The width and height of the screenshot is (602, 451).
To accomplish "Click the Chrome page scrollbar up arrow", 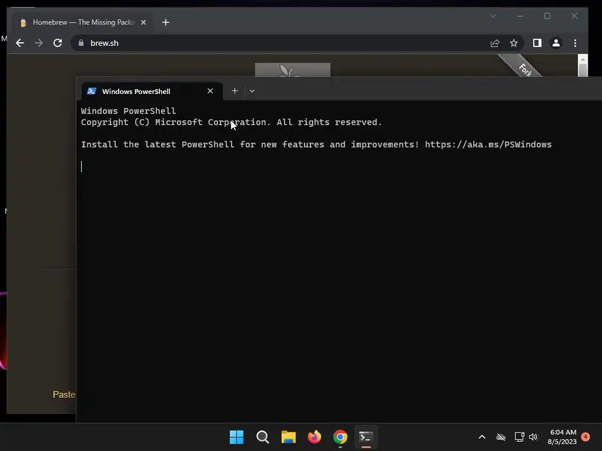I will (583, 59).
